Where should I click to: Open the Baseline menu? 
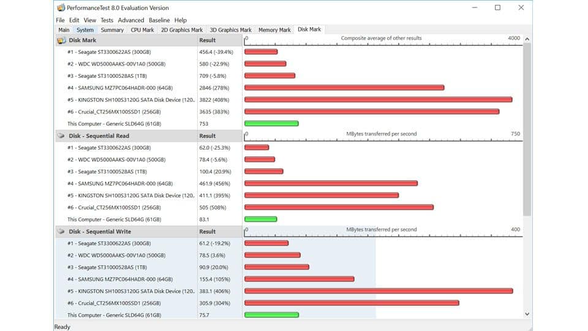(x=159, y=20)
